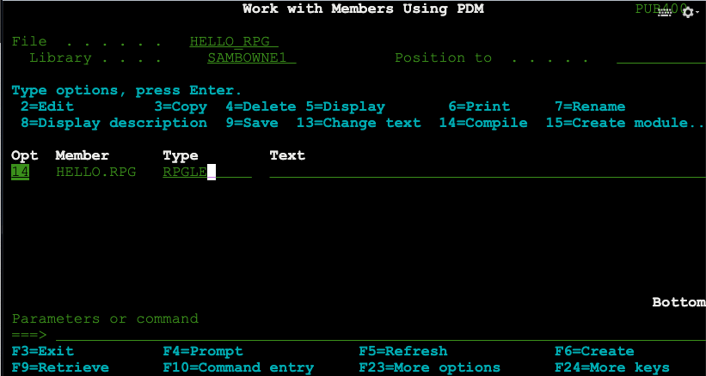Expand the settings dropdown arrow
Image resolution: width=706 pixels, height=376 pixels.
coord(697,13)
